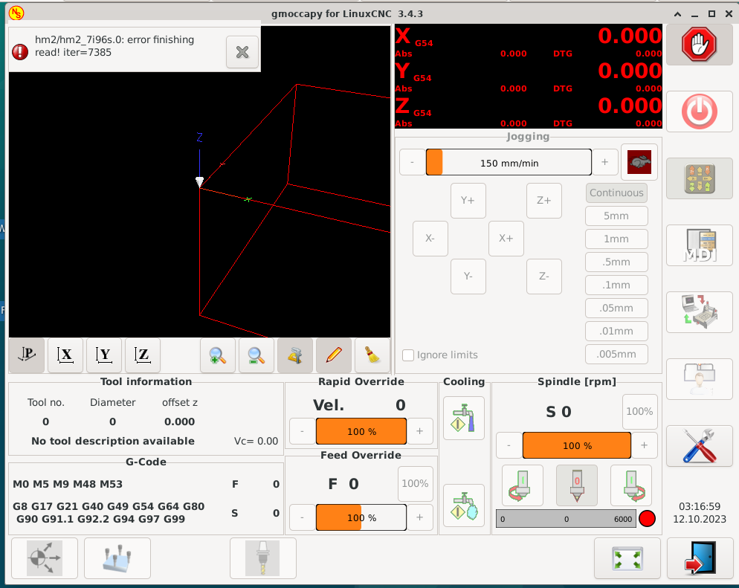This screenshot has width=739, height=588.
Task: Select perspective P view
Action: [x=27, y=355]
